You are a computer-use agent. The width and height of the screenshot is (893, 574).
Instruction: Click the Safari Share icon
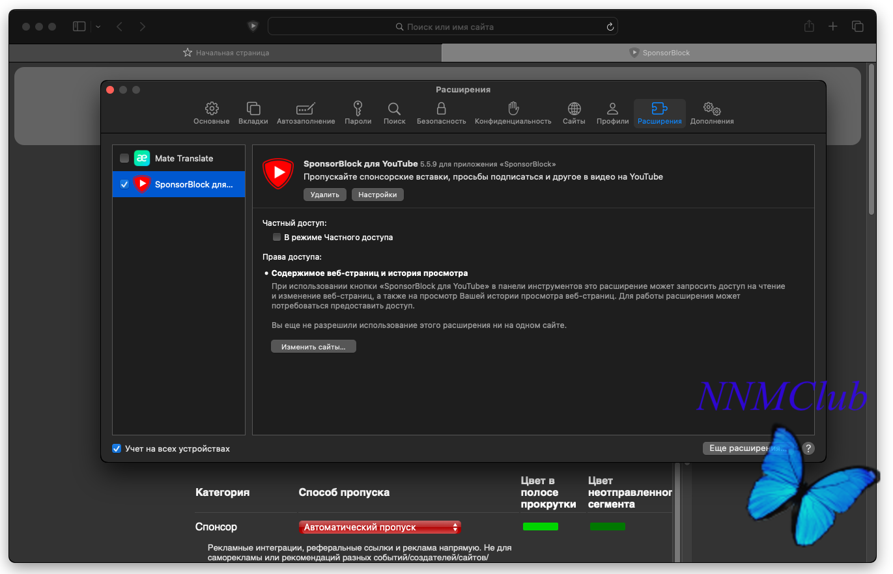(809, 26)
